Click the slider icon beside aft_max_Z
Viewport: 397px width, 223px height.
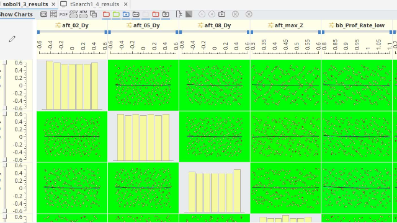click(x=270, y=25)
